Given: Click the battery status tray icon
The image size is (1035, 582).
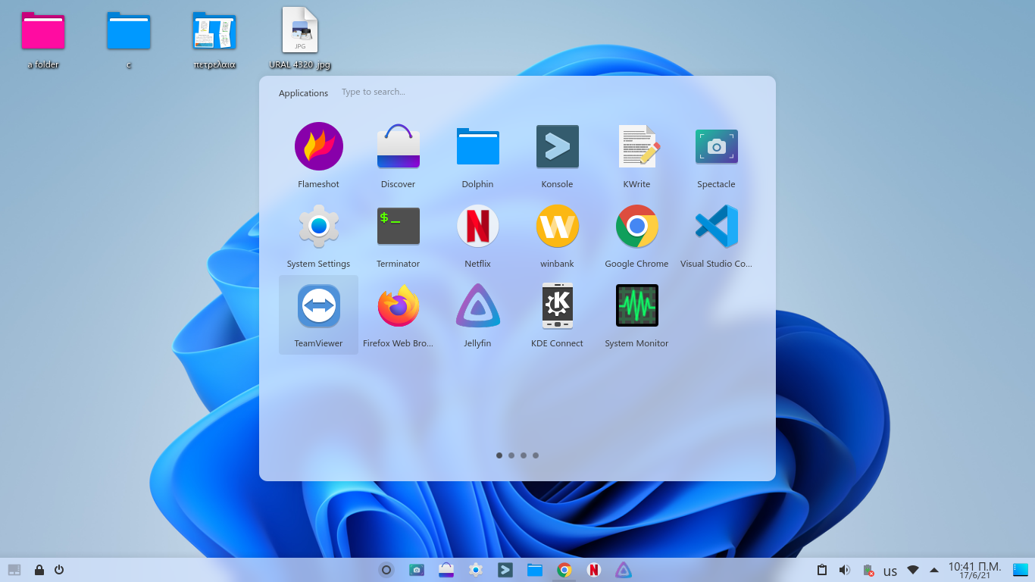Looking at the screenshot, I should point(868,570).
